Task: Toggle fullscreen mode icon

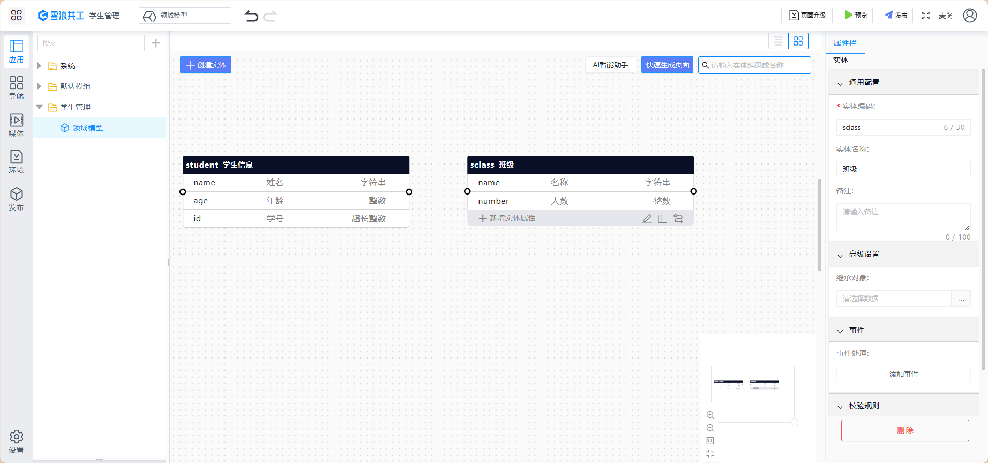Action: (926, 16)
